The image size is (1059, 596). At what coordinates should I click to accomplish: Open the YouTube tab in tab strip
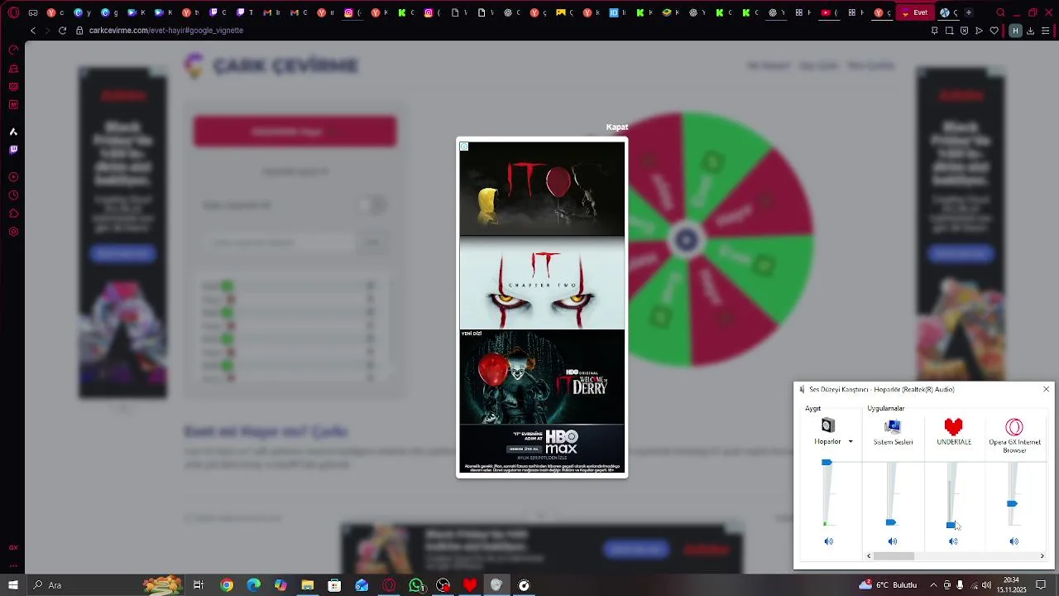(x=830, y=12)
